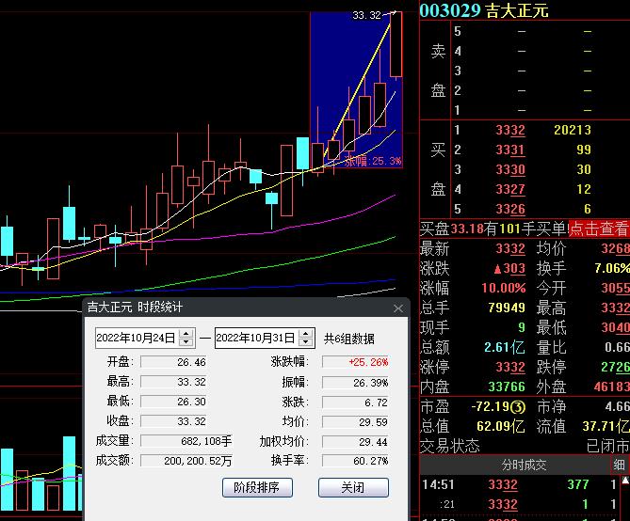
Task: Click the stock name 吉大正元 in the header
Action: point(516,11)
